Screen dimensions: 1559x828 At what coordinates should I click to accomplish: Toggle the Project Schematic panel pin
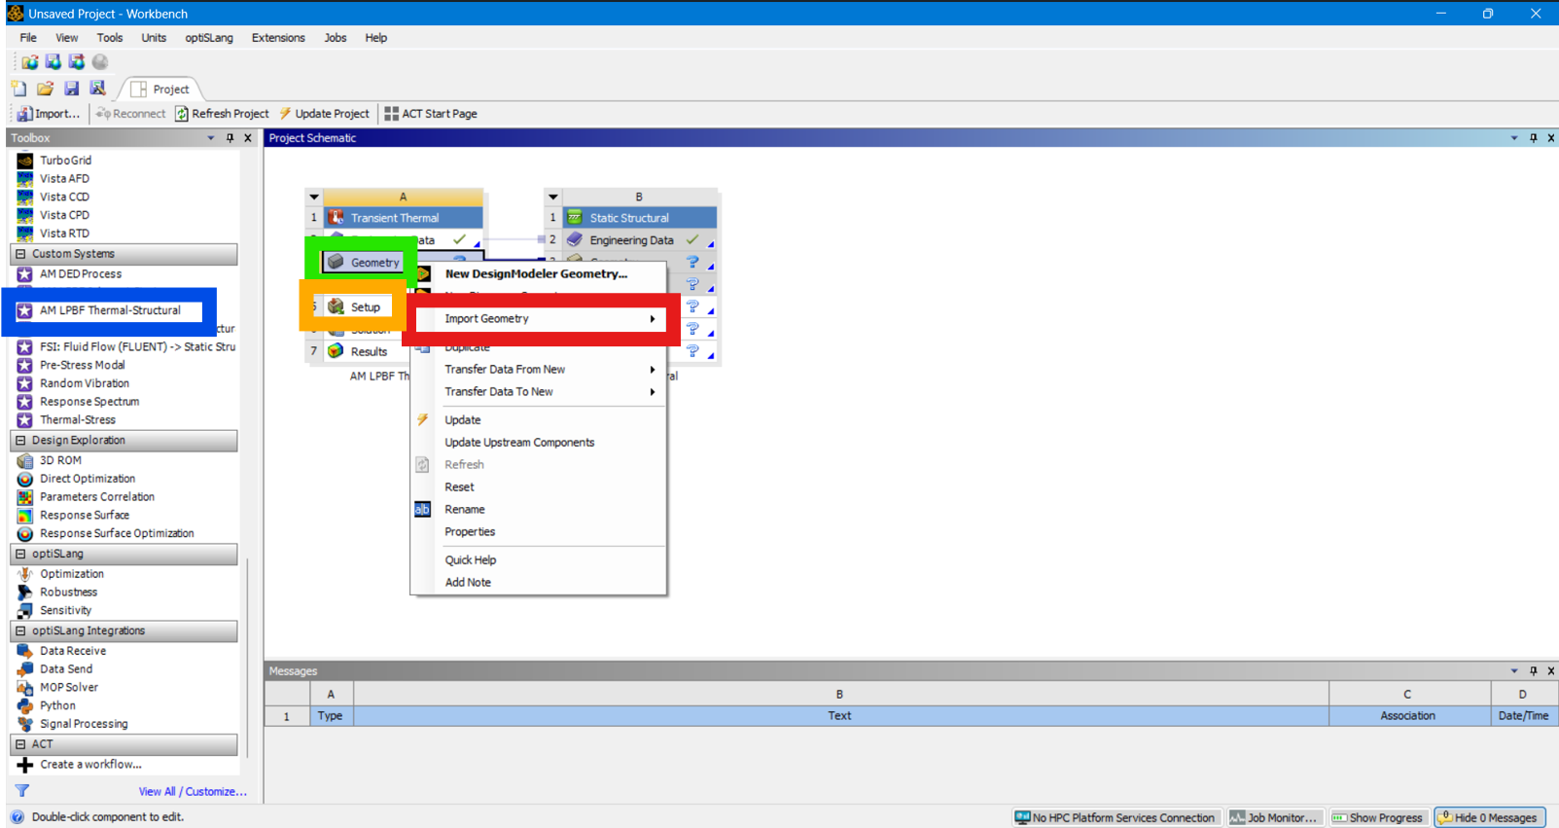point(1534,138)
